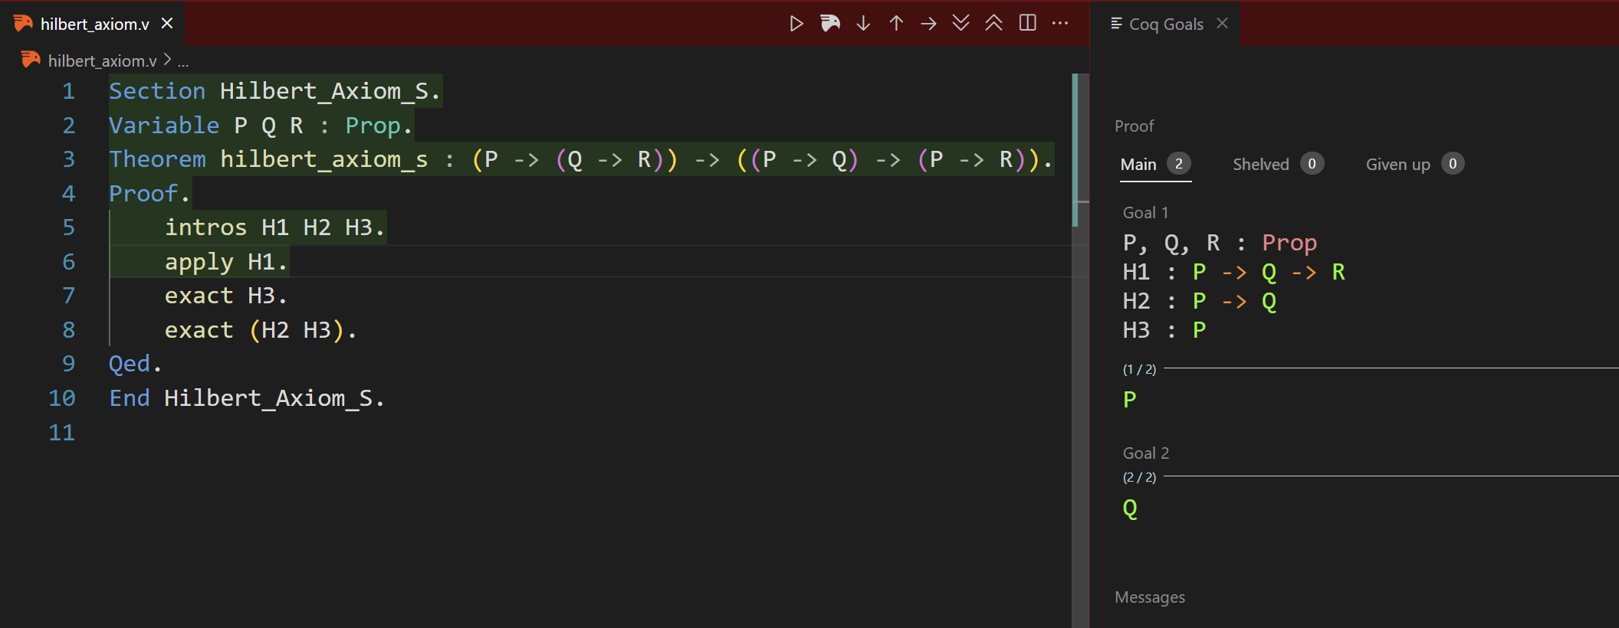Interpret to end with double-down chevrons
Image resolution: width=1619 pixels, height=628 pixels.
pos(961,24)
